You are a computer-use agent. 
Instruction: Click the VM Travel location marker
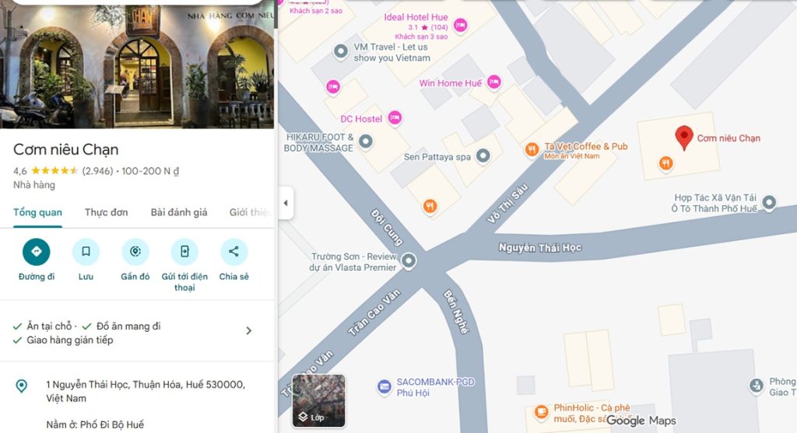[x=341, y=51]
